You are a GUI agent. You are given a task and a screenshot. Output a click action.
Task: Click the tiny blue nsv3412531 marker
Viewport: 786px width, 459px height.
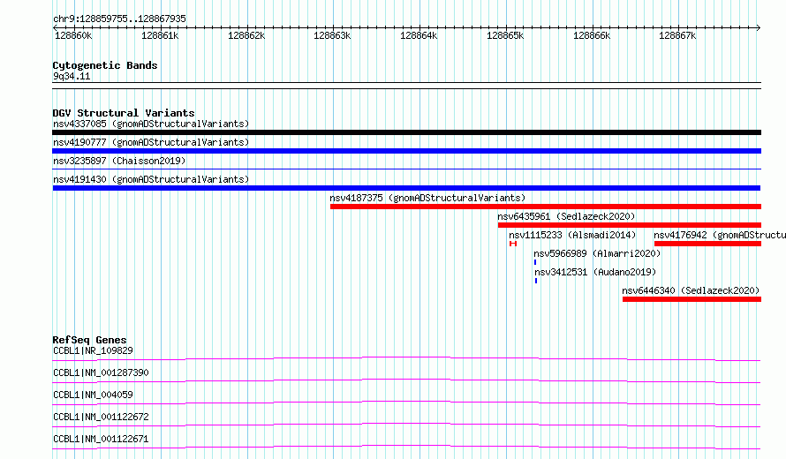(x=536, y=281)
